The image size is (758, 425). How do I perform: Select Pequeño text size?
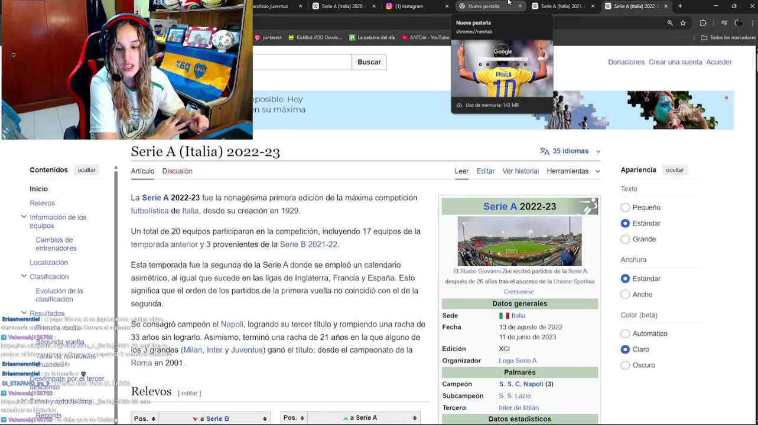pos(625,207)
